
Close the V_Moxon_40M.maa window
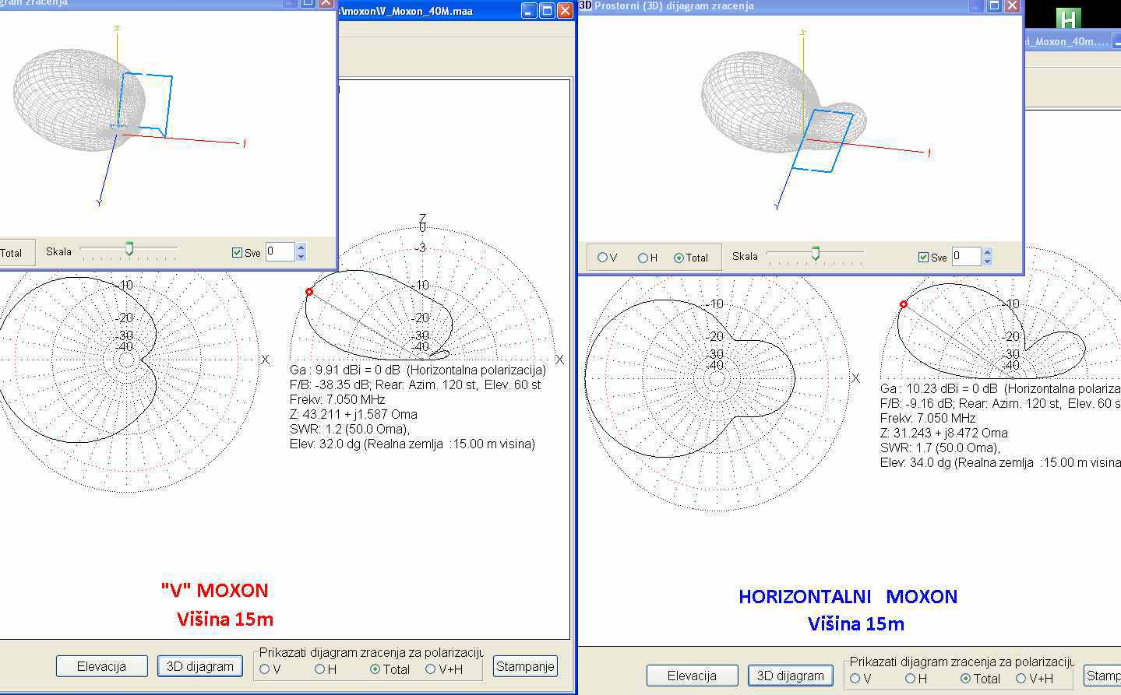click(x=565, y=10)
